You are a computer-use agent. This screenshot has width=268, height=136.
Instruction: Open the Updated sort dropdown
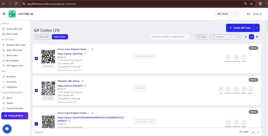click(222, 37)
